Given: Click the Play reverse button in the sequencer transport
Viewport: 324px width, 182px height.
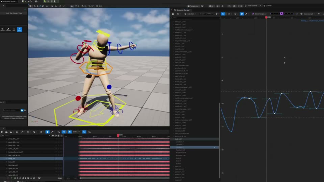Looking at the screenshot, I should [23, 178].
